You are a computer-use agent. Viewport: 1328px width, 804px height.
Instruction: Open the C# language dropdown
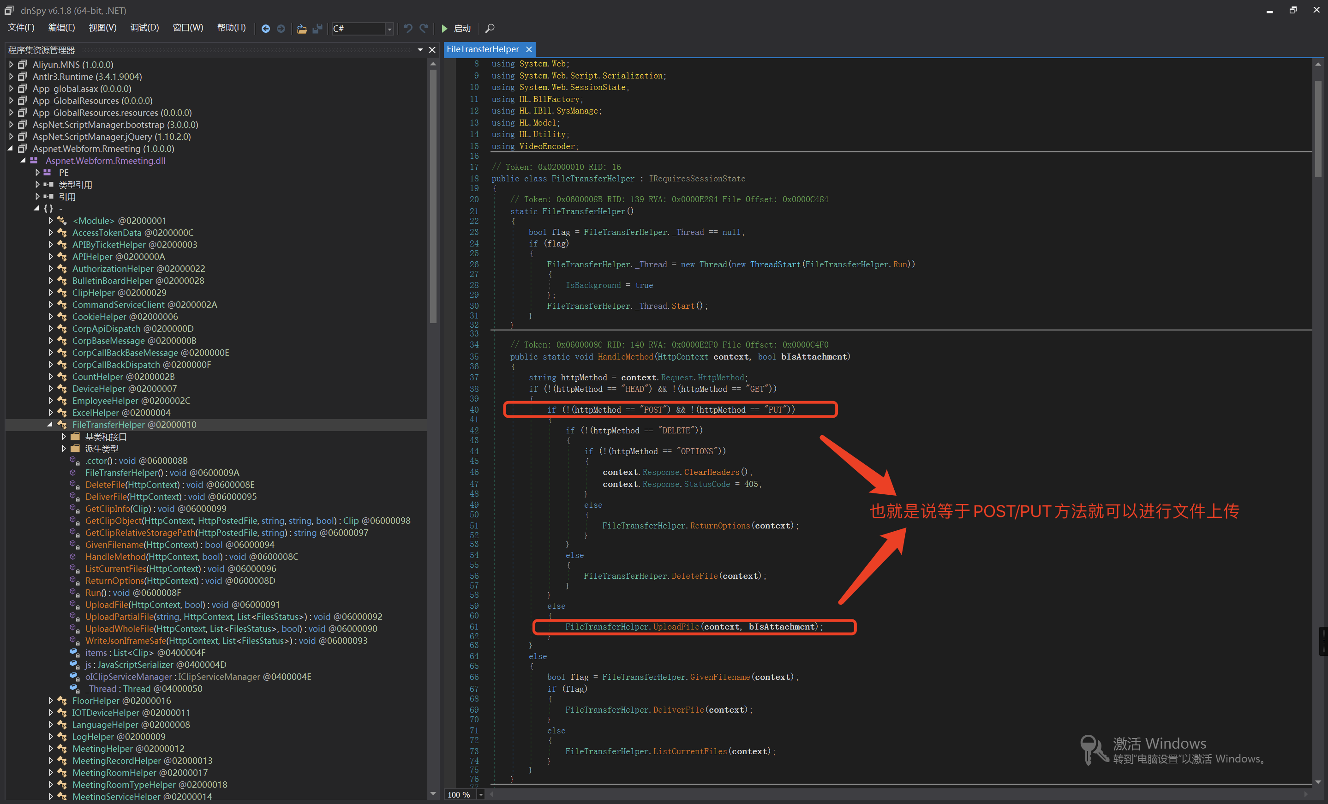coord(389,29)
